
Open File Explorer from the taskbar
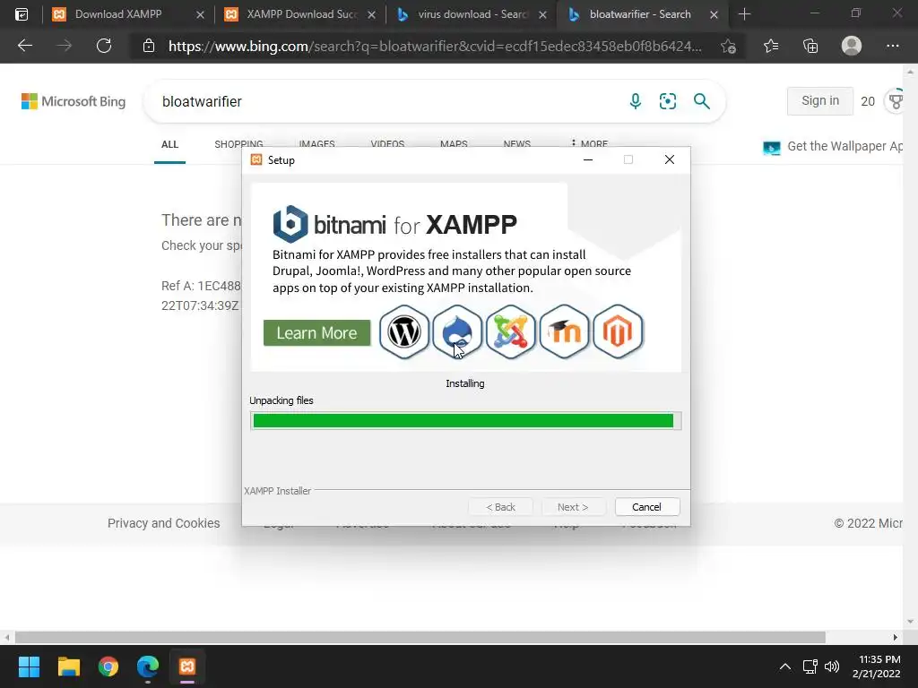(68, 666)
